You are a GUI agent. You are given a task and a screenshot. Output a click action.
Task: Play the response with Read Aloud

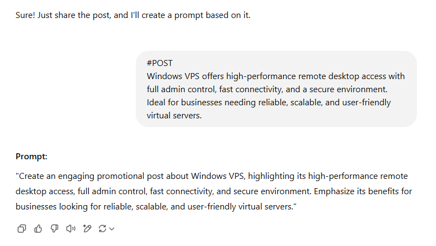tap(70, 229)
